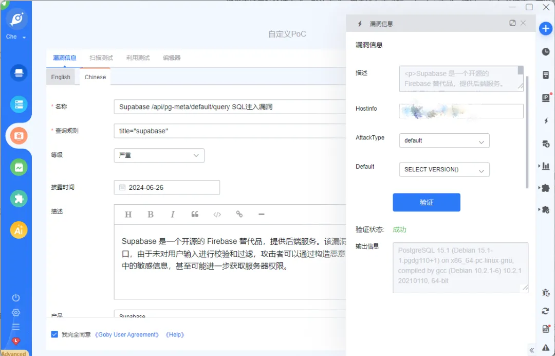Switch to the English tab
Screen dimensions: 555x356
(61, 77)
